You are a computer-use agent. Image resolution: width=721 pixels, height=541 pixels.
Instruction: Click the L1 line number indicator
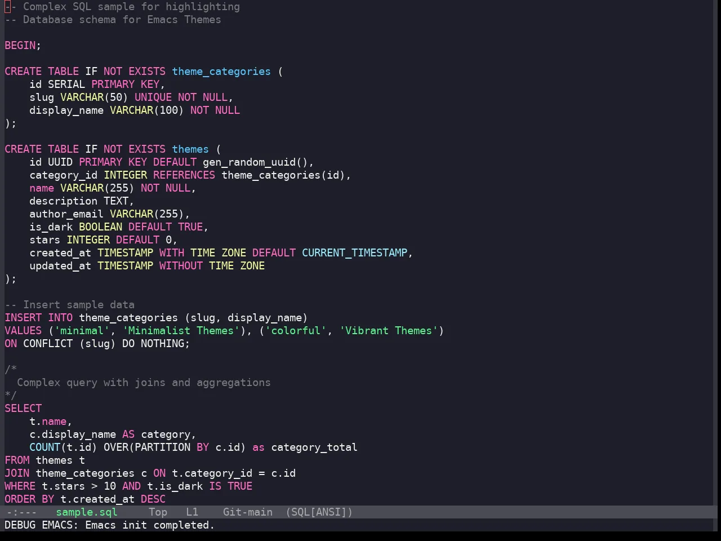[x=192, y=512]
